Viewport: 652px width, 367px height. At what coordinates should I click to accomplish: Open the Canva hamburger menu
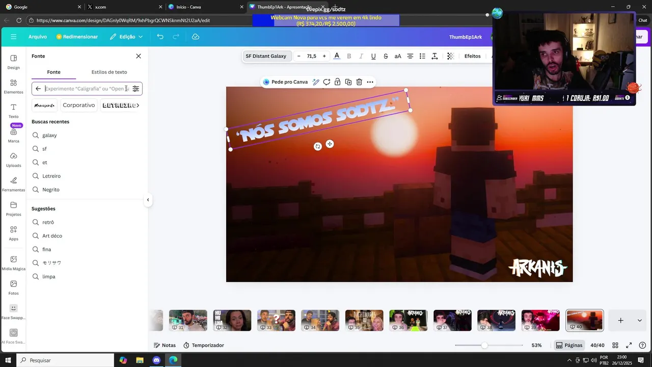[13, 37]
